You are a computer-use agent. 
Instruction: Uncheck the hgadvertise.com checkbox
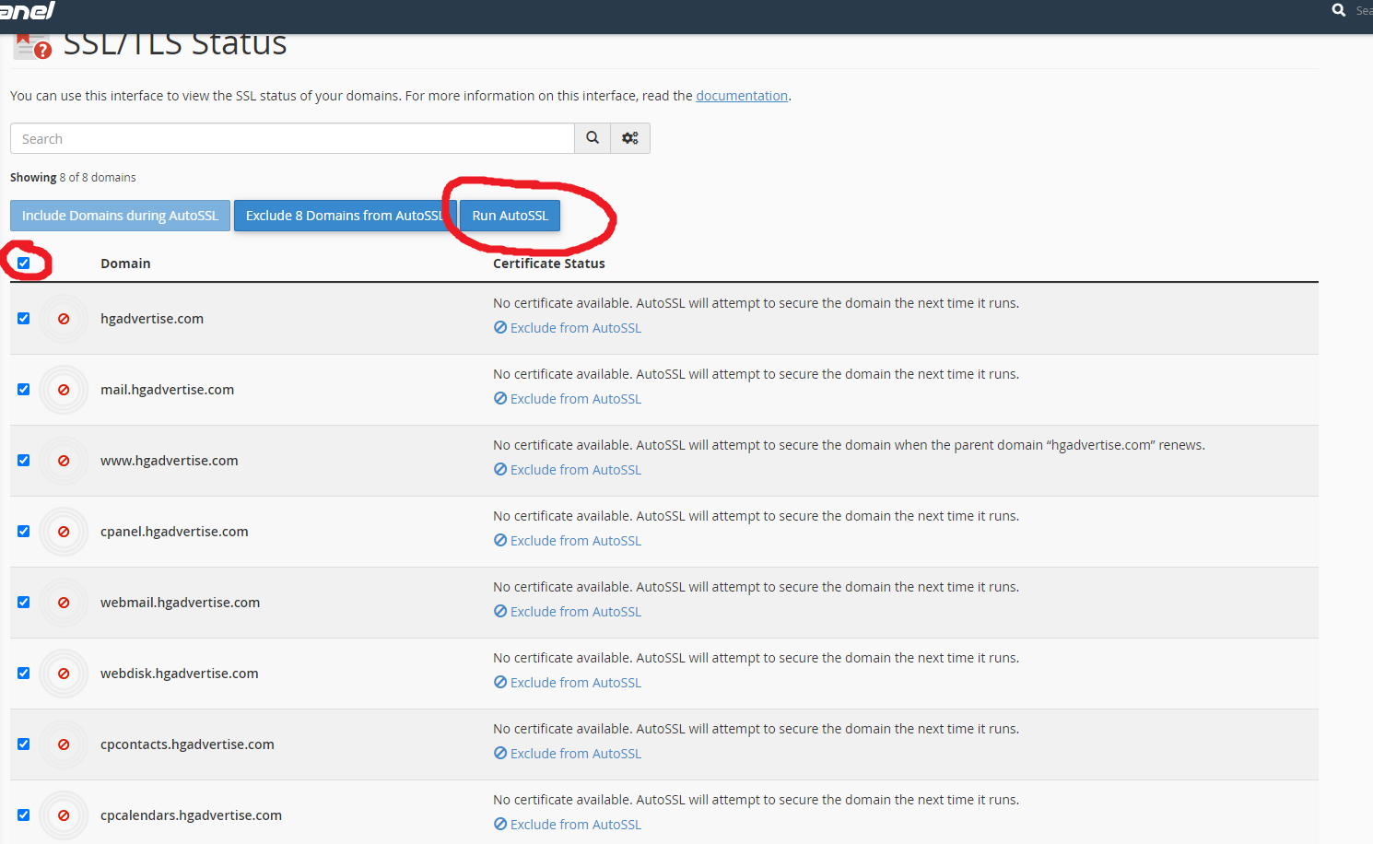(x=24, y=319)
